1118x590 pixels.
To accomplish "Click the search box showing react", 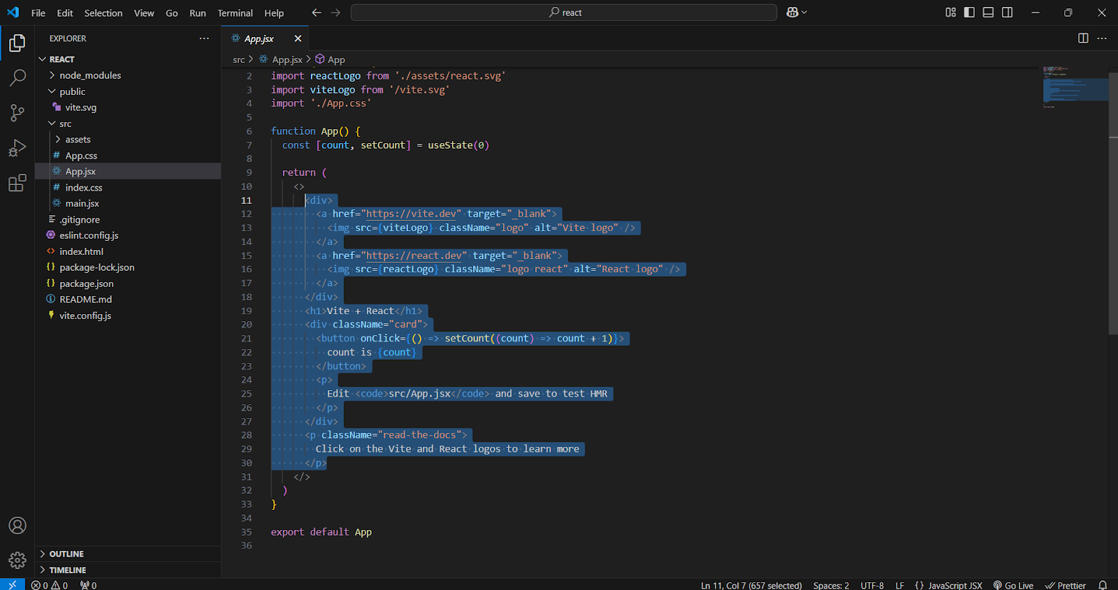I will coord(564,13).
